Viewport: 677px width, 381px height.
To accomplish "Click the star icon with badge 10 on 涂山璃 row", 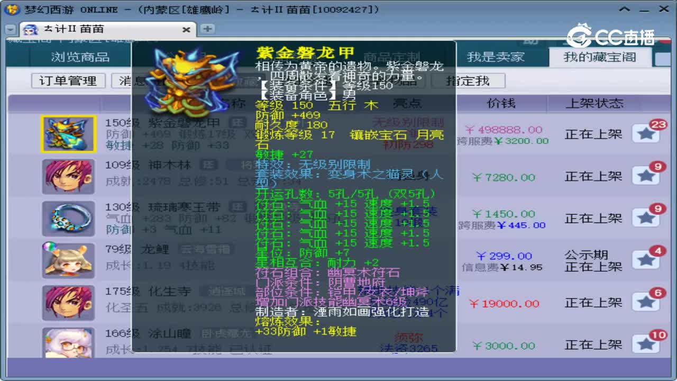I will tap(646, 345).
